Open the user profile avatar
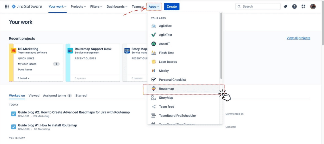This screenshot has width=324, height=144. (313, 7)
